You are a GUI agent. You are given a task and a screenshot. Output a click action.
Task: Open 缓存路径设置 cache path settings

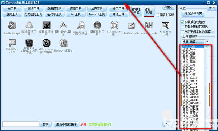click(193, 14)
